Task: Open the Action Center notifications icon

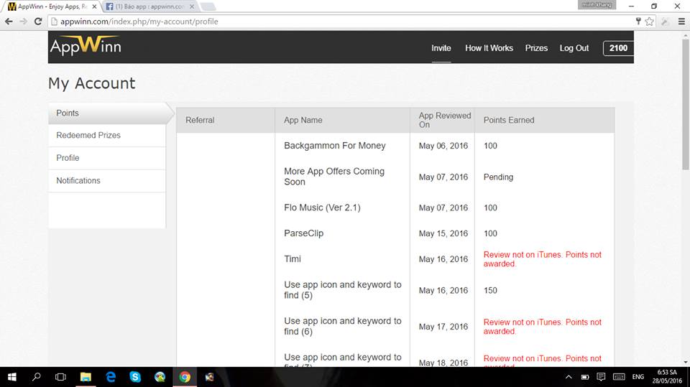Action: [601, 377]
